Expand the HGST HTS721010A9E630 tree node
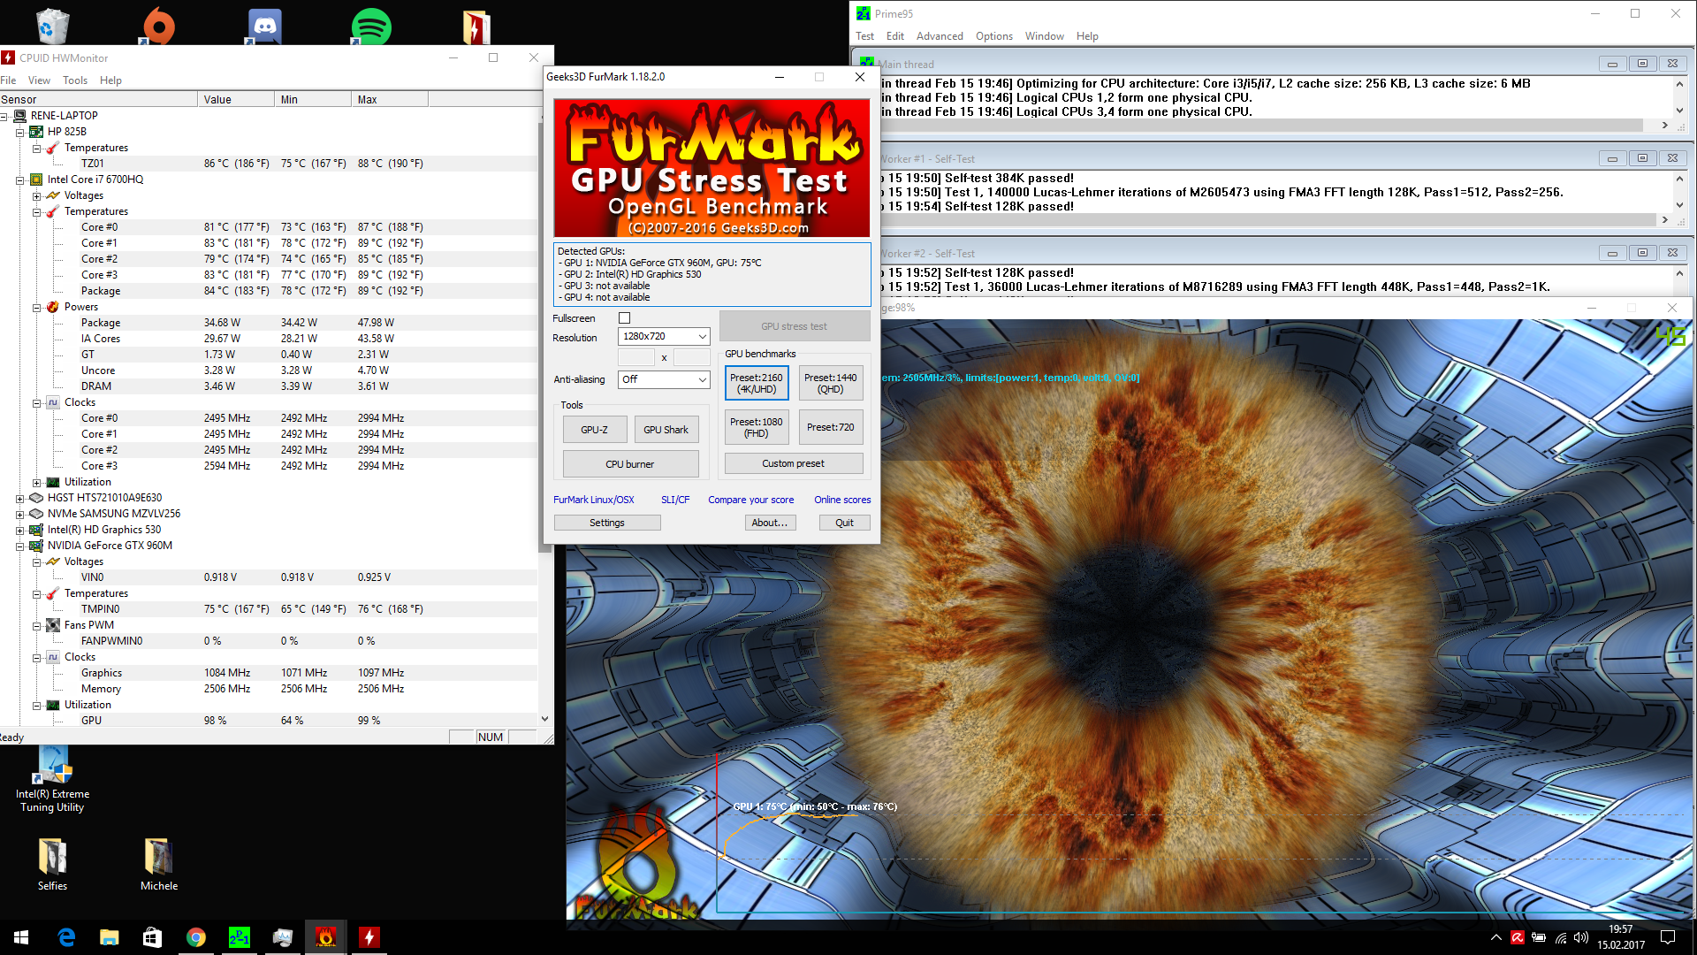 [x=19, y=498]
